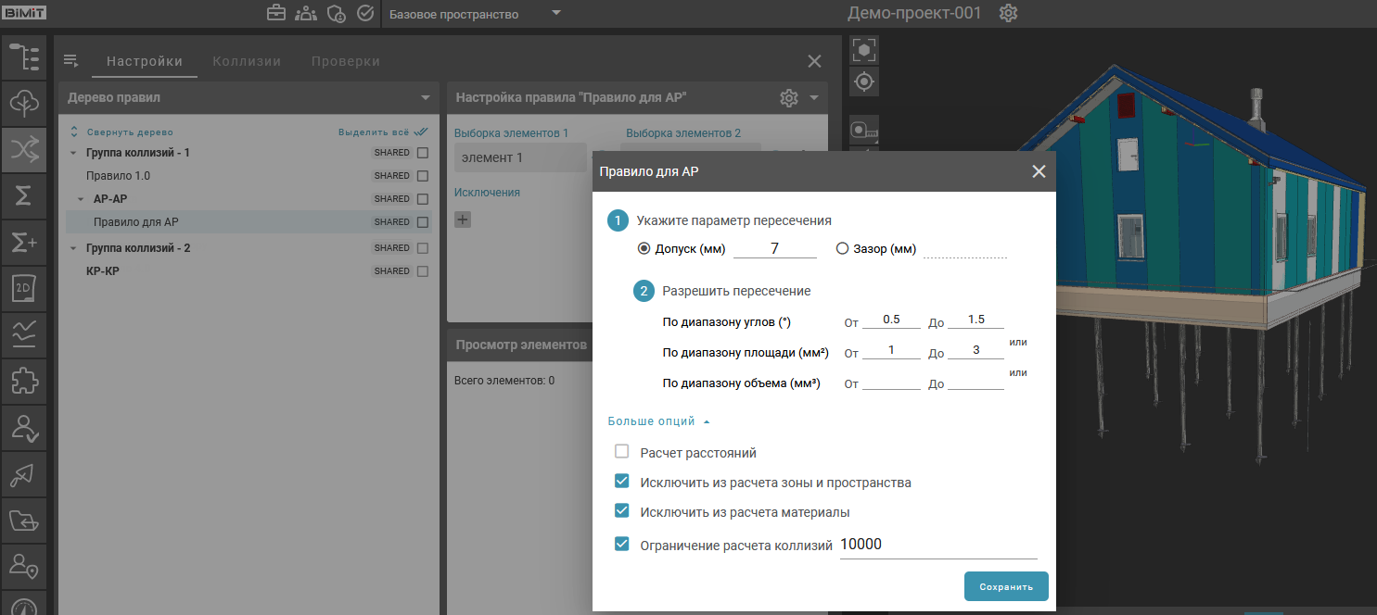Open the collisions shuffle icon in sidebar
This screenshot has width=1377, height=615.
coord(23,149)
